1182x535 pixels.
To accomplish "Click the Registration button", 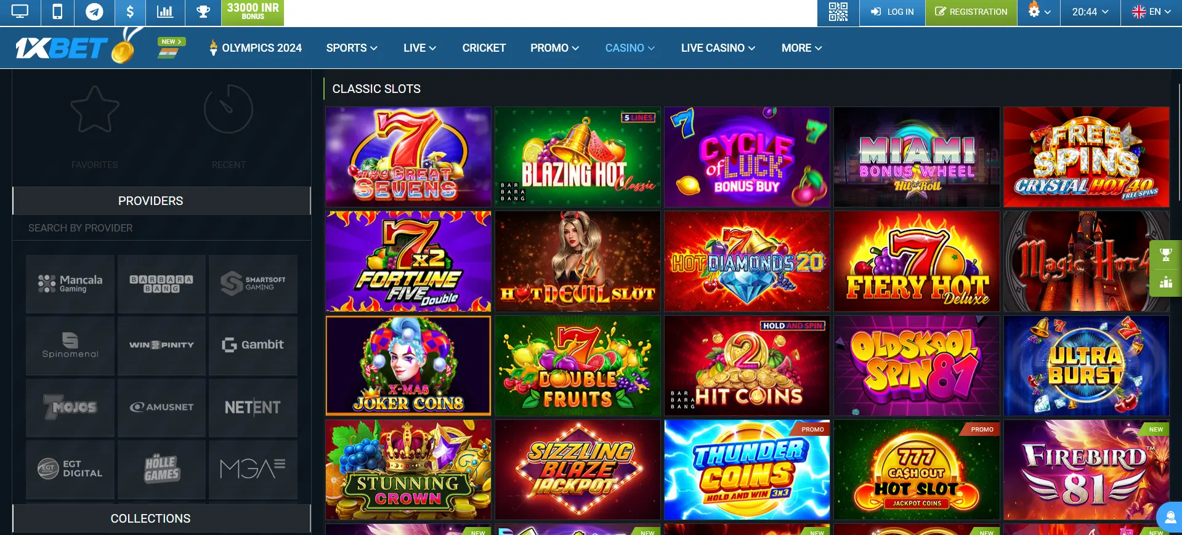I will pyautogui.click(x=971, y=12).
